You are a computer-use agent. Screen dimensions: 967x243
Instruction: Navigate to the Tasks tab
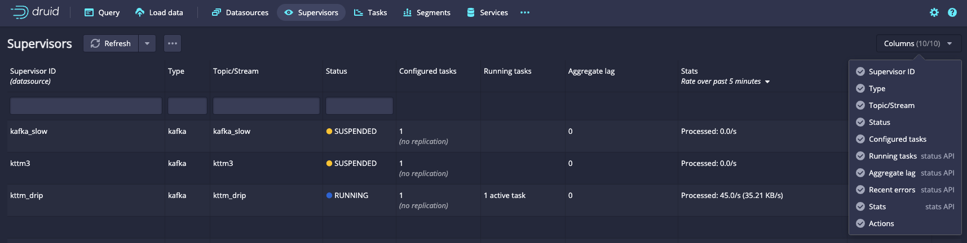(x=370, y=12)
